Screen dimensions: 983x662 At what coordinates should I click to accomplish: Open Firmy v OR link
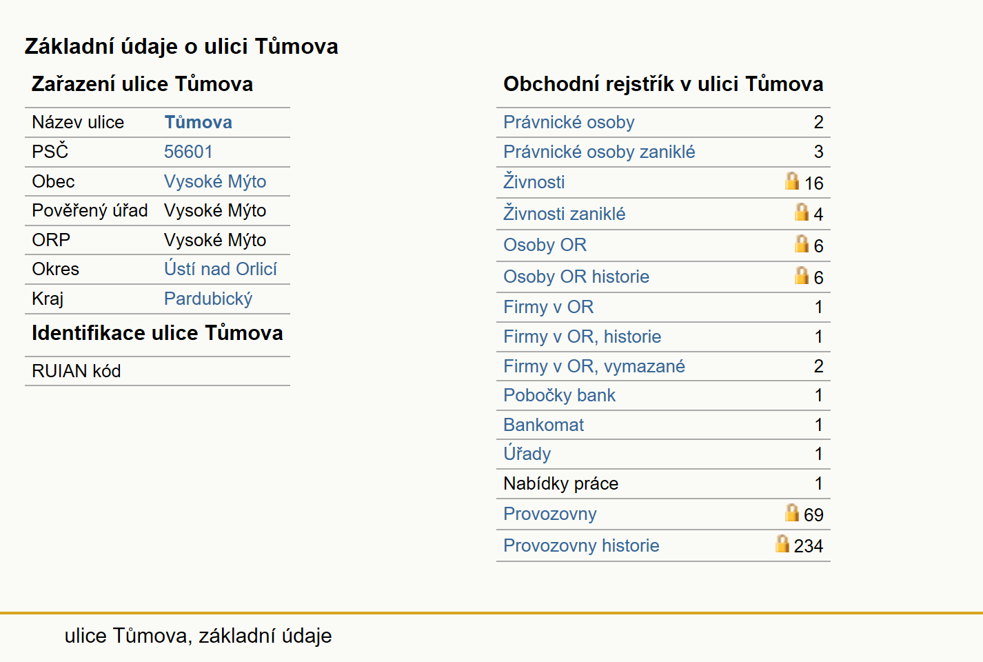549,307
